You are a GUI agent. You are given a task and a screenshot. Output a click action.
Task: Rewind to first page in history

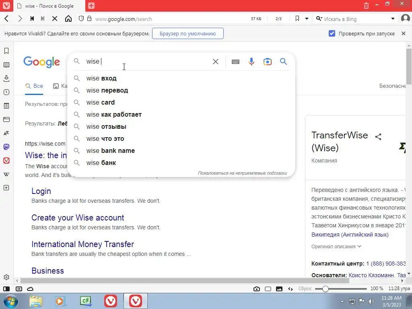pos(32,19)
